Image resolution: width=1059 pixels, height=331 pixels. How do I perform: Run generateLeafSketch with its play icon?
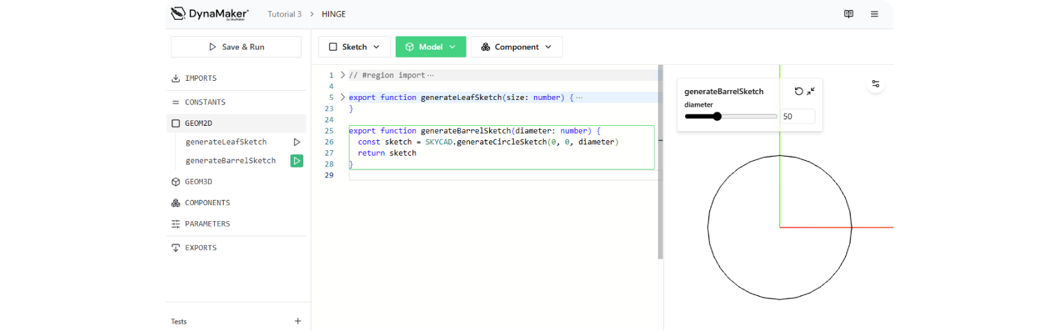(x=297, y=142)
